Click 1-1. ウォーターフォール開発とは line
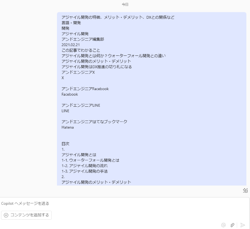Screen dimensions: 250x229 click(90, 160)
